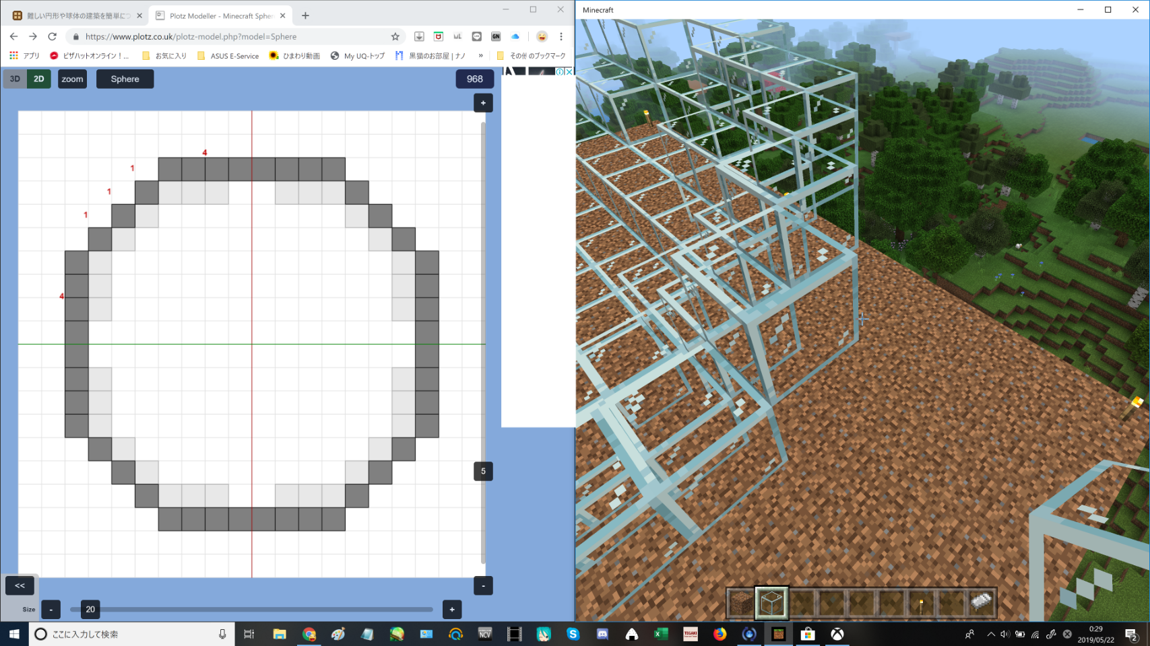The image size is (1150, 646).
Task: Click the zoom button in Plotz
Action: coord(72,79)
